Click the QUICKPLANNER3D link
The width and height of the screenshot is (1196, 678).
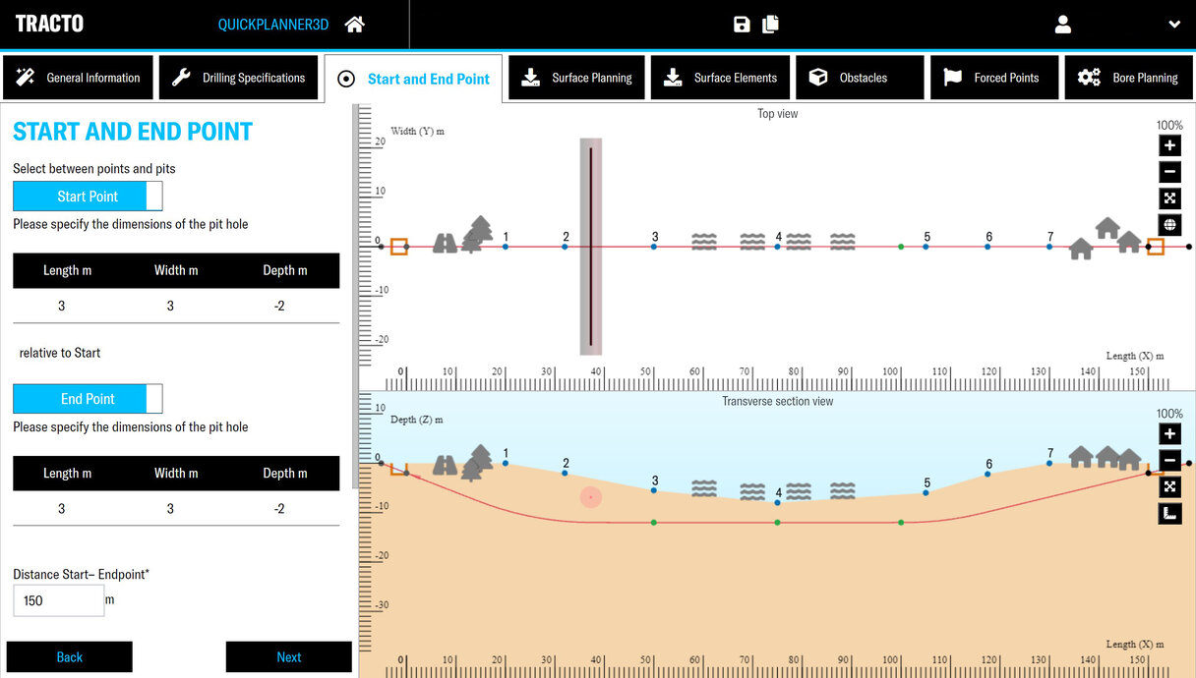[x=273, y=25]
